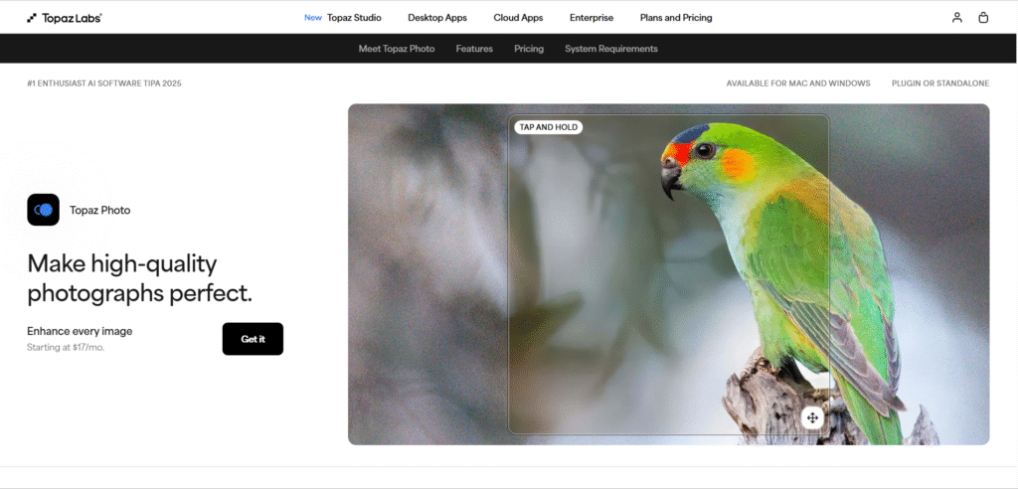Jump to the Pricing section in black bar

(x=529, y=49)
